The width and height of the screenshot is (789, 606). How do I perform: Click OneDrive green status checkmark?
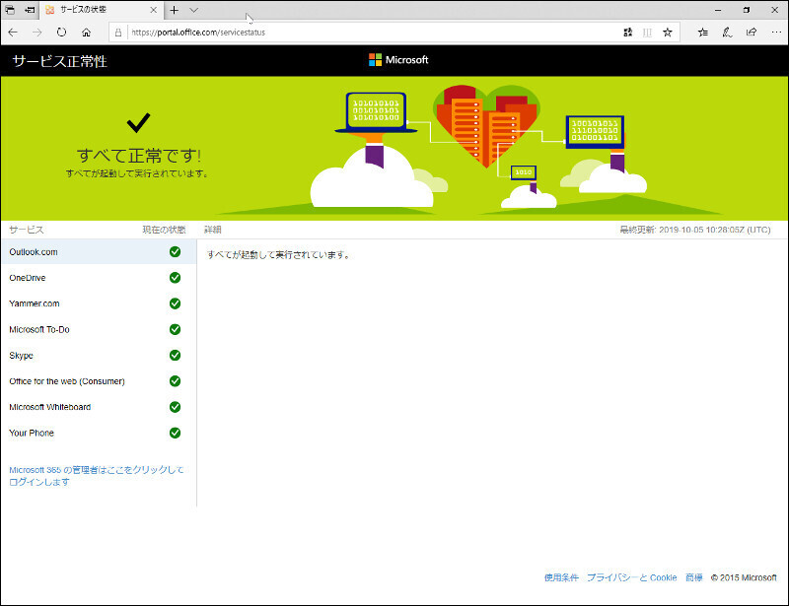176,278
